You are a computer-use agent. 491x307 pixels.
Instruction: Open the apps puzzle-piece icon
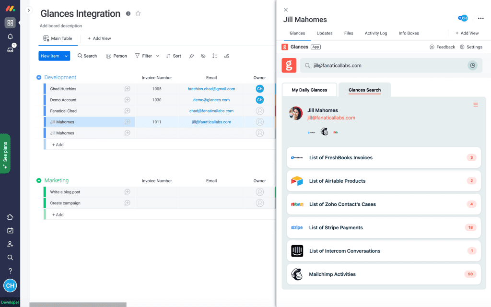point(10,217)
